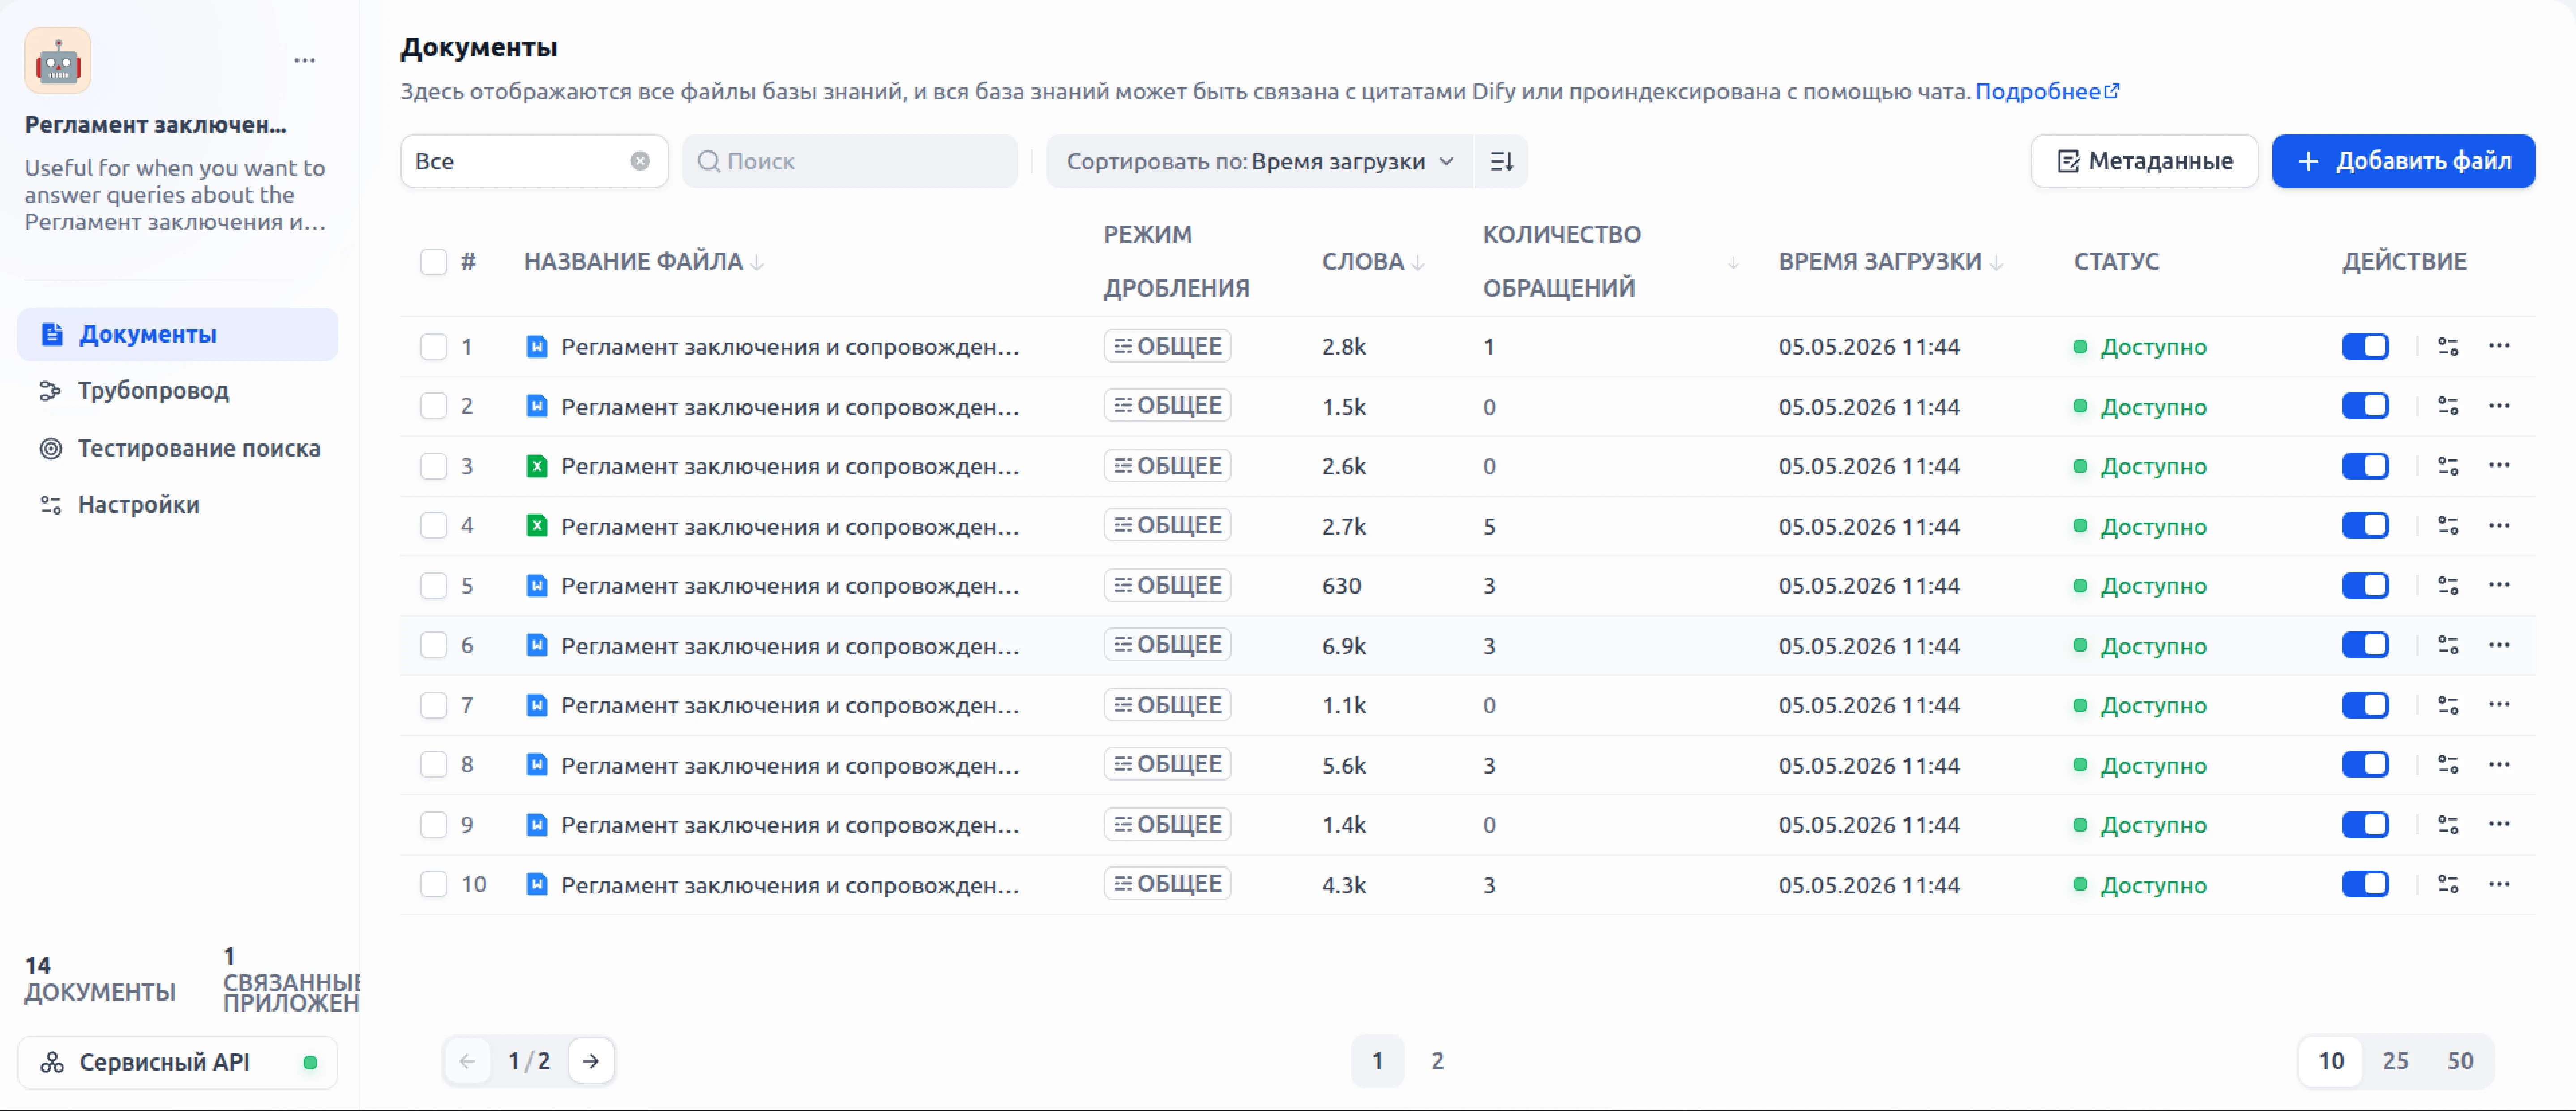Show 50 documents per page
Viewport: 2576px width, 1111px height.
(2460, 1060)
